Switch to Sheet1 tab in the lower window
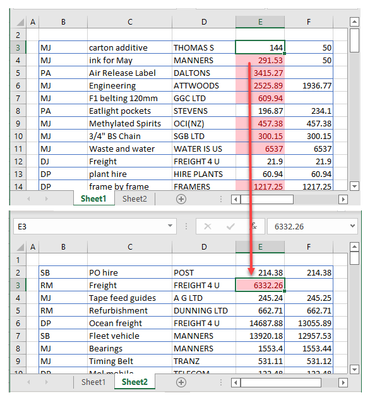This screenshot has width=370, height=395. click(x=93, y=382)
